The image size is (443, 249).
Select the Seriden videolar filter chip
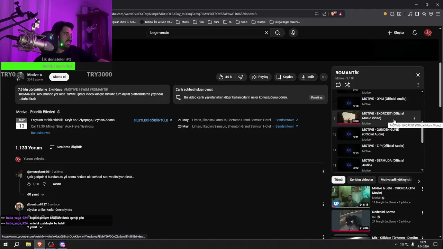tap(361, 180)
